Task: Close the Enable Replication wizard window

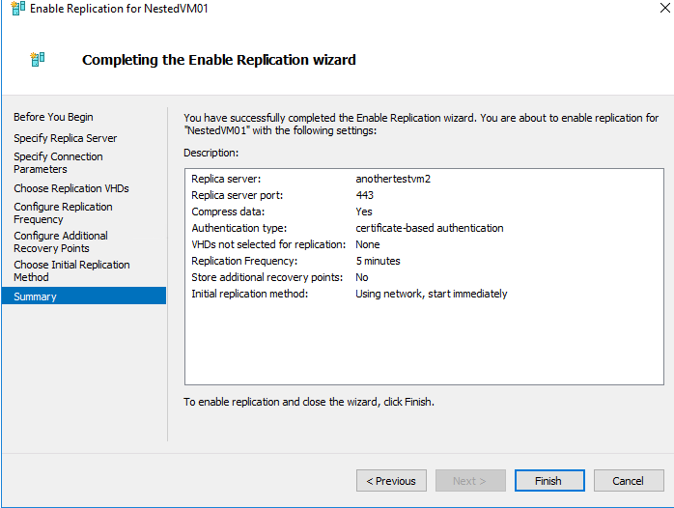Action: coord(664,8)
